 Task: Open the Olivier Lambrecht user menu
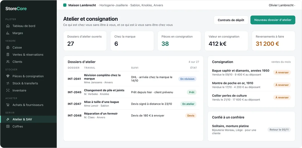(x=282, y=5)
